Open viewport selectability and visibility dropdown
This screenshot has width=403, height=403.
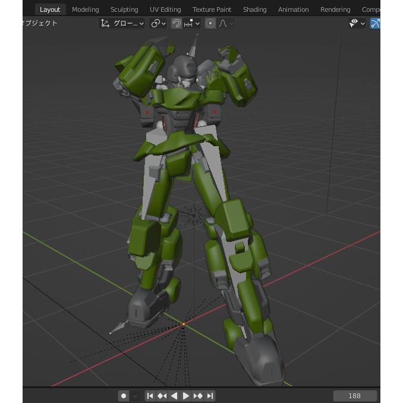click(x=357, y=23)
